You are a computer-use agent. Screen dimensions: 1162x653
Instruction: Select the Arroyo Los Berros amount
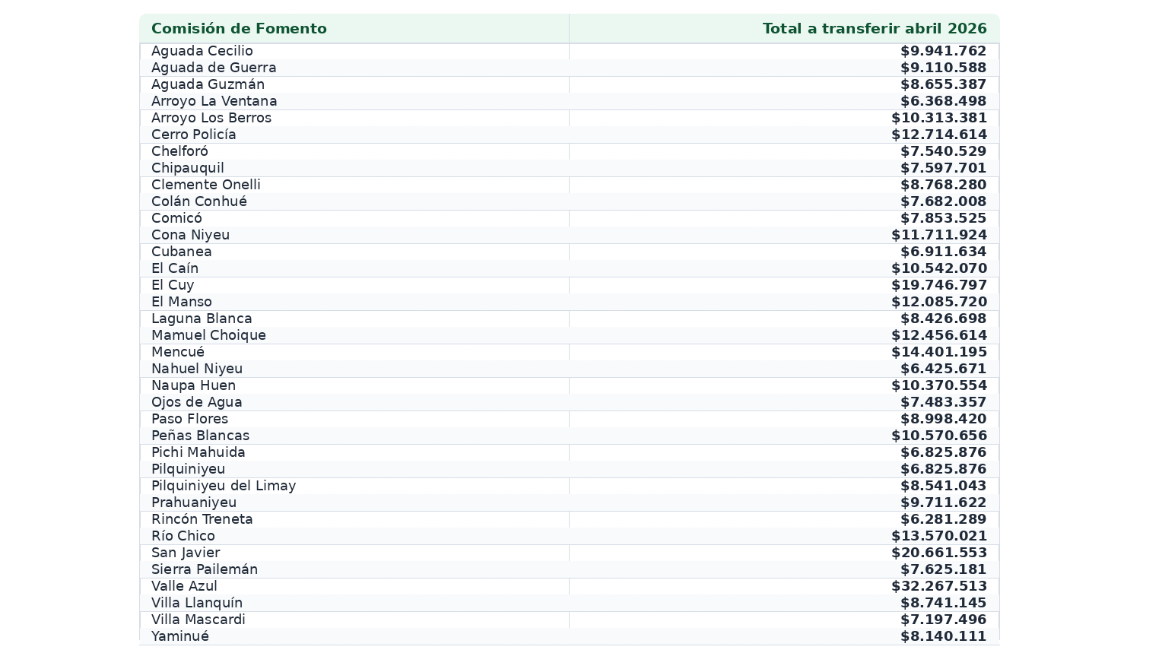939,118
